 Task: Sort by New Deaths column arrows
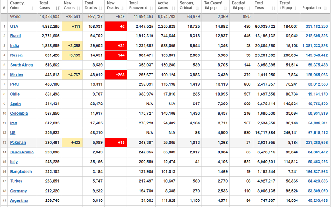[x=123, y=8]
